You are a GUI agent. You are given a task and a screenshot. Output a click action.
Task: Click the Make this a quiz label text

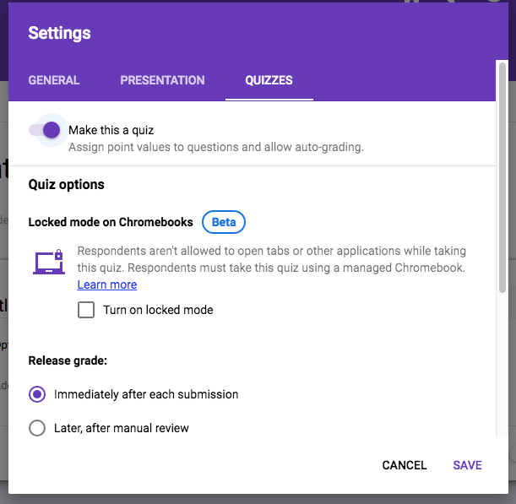111,130
